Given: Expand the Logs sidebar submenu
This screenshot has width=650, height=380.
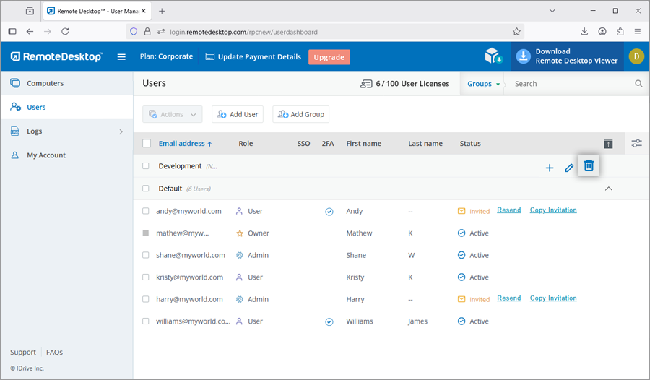Looking at the screenshot, I should click(121, 131).
